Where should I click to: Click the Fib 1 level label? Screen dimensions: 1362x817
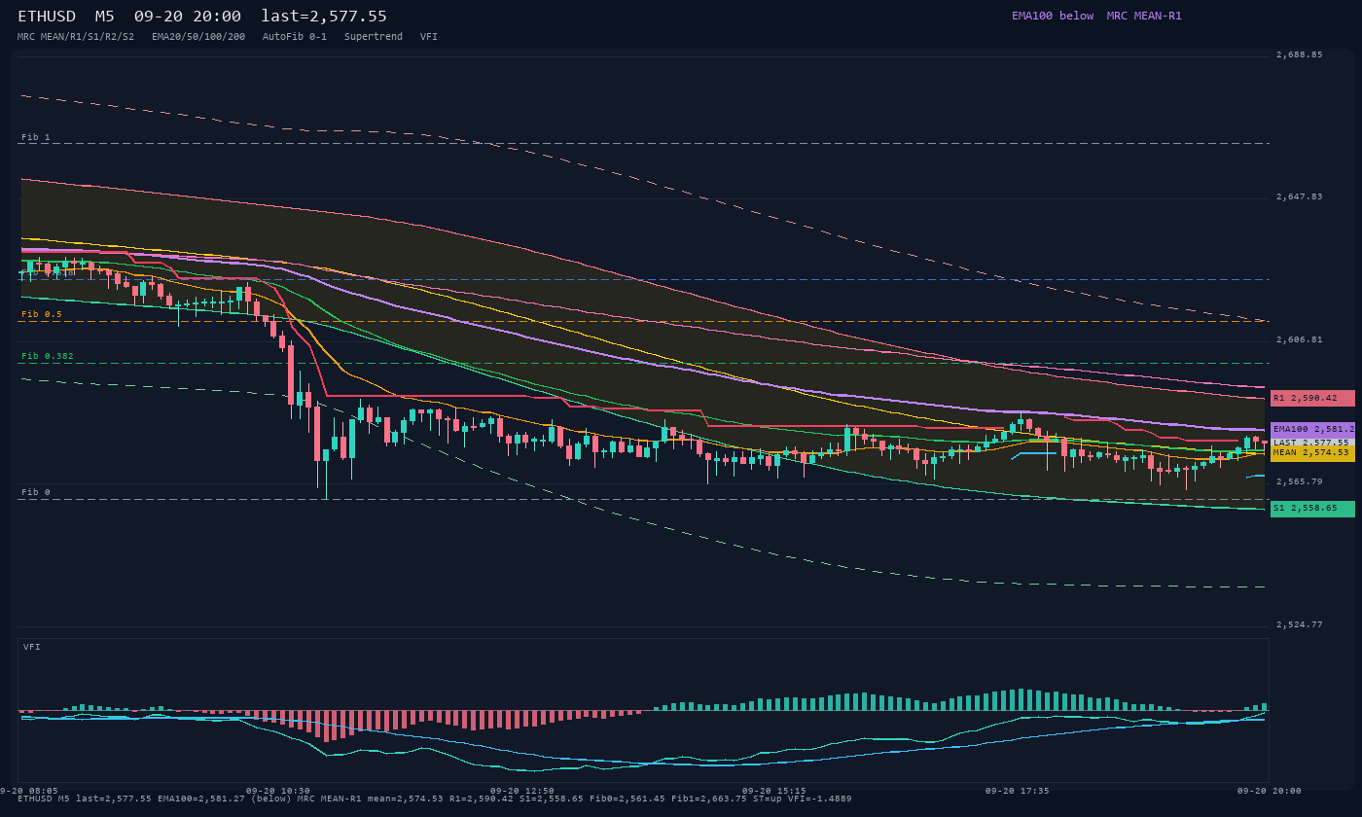point(36,137)
